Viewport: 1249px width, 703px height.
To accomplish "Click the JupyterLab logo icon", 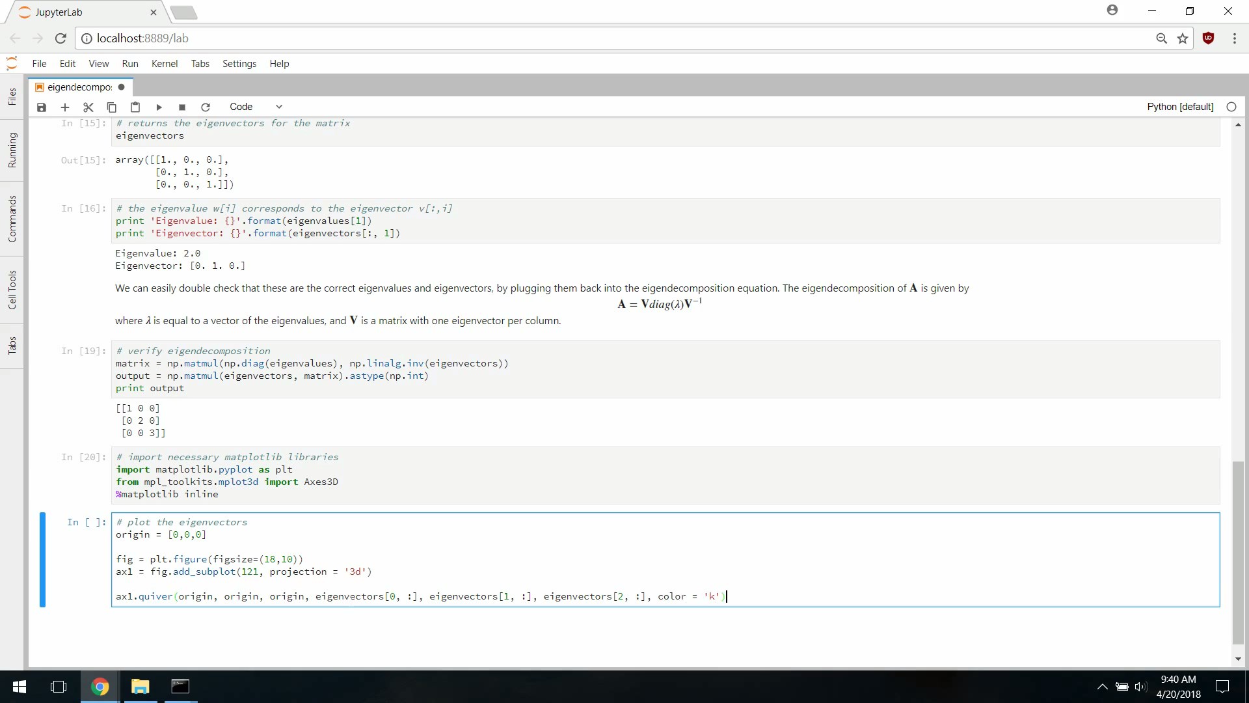I will 12,63.
